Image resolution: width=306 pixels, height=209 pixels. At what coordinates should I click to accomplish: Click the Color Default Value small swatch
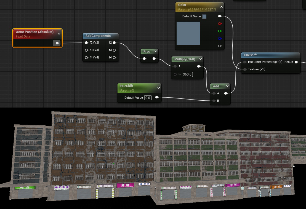point(204,17)
